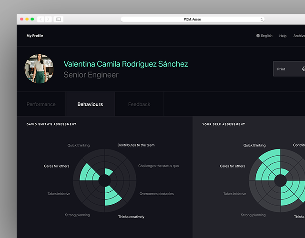305x238 pixels.
Task: Click the Overcomes obstacles label
Action: (x=157, y=194)
